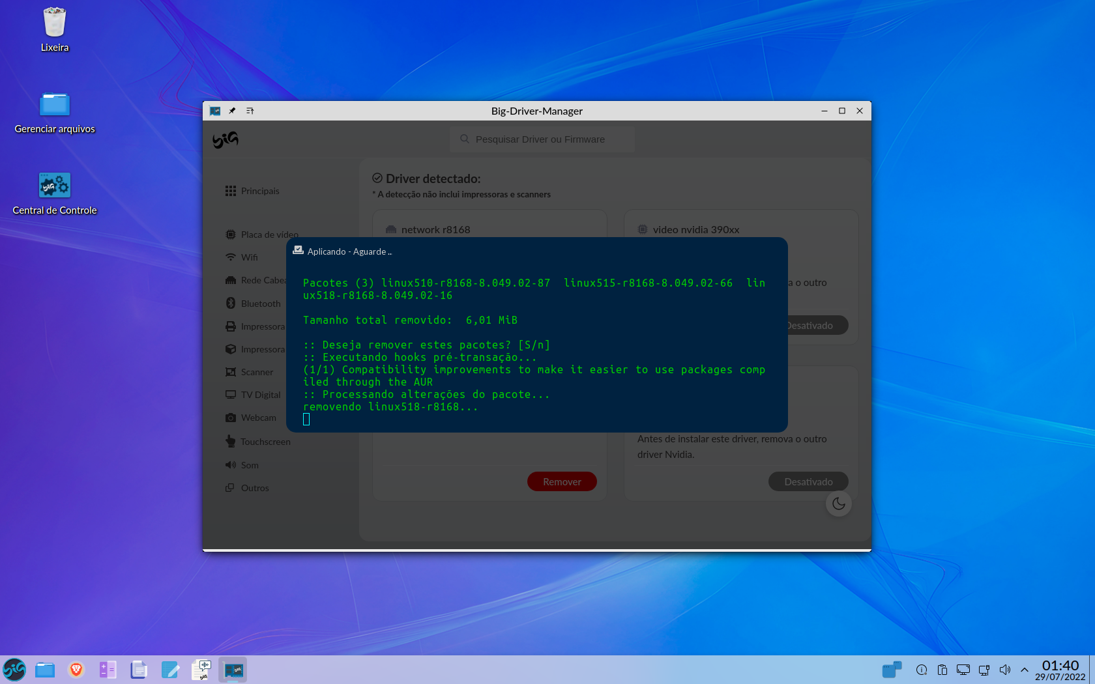Toggle dark mode moon button

pyautogui.click(x=839, y=504)
